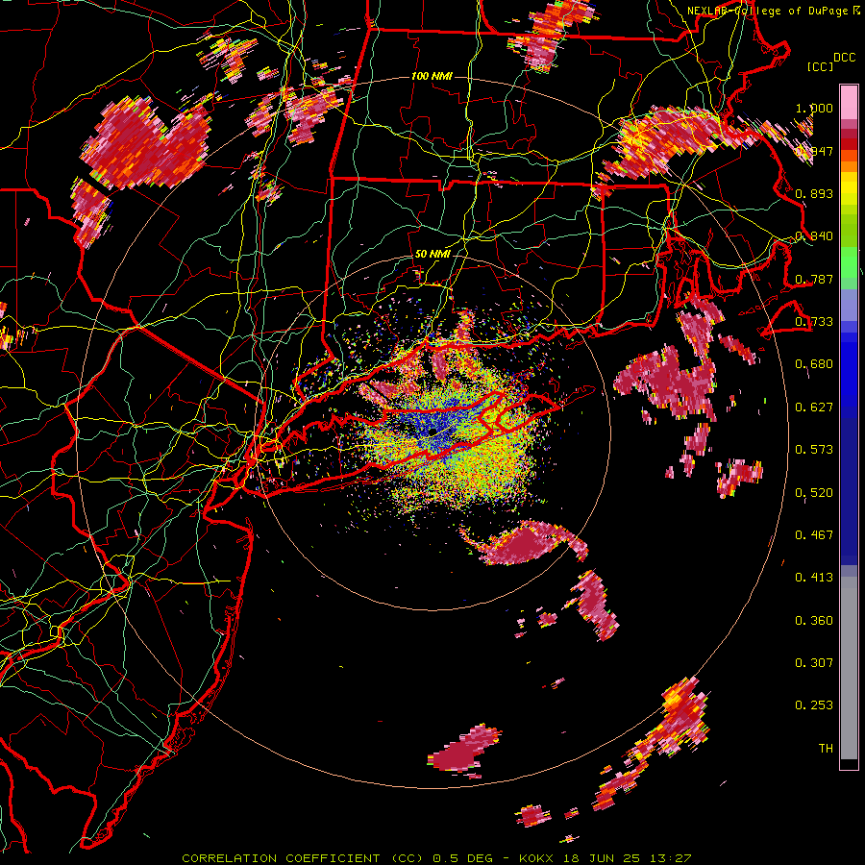The height and width of the screenshot is (865, 865).
Task: Select the 1.000 scale value
Action: point(814,108)
